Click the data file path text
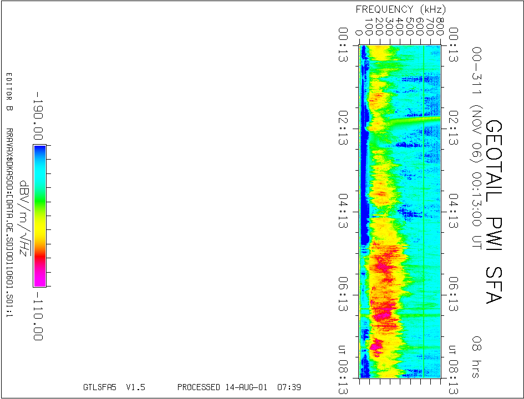 point(9,224)
